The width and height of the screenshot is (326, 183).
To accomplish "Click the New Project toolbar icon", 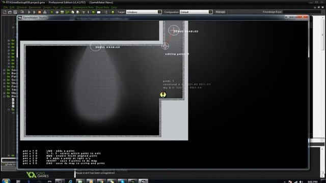I will tap(5, 12).
